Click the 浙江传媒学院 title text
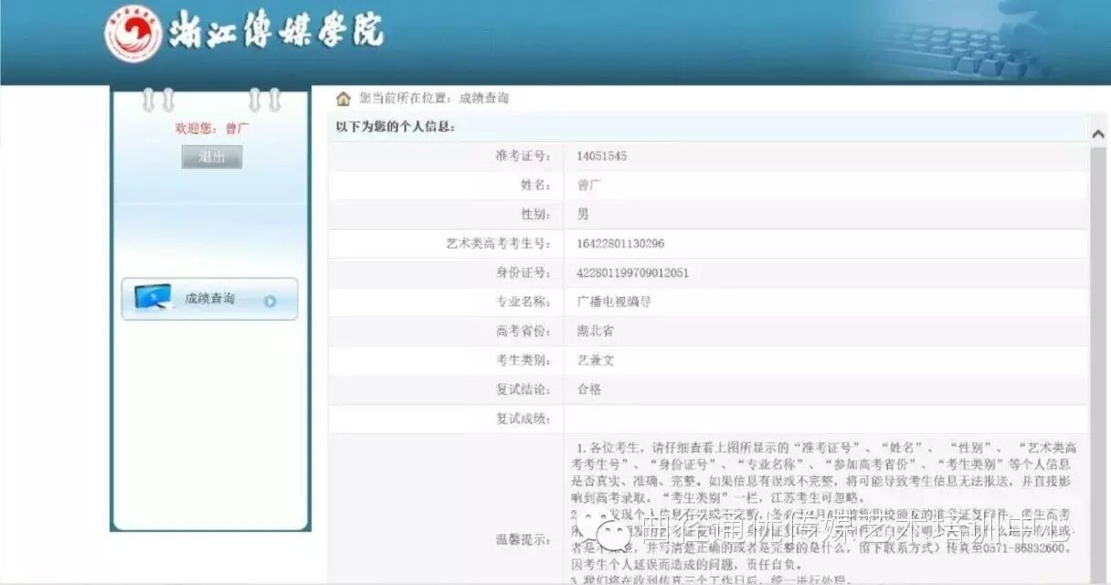The height and width of the screenshot is (585, 1111). point(275,33)
